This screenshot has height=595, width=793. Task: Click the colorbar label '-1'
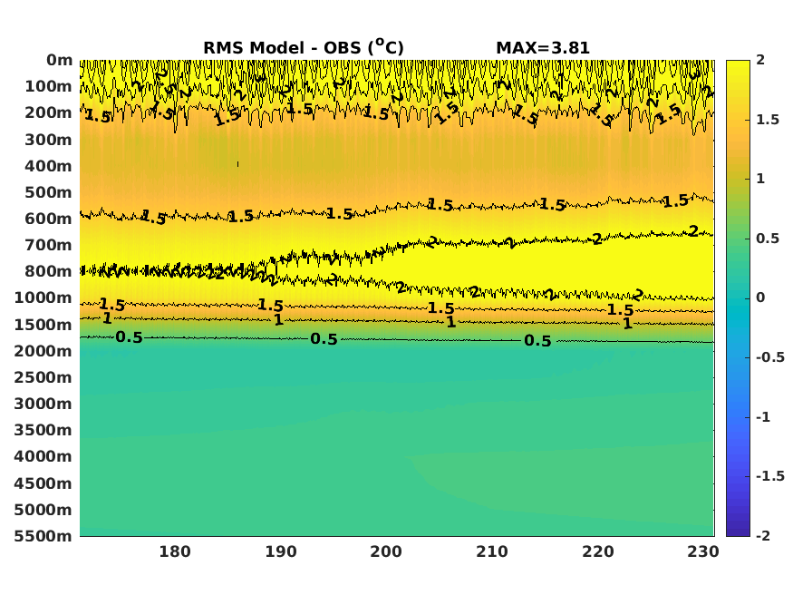(x=763, y=417)
